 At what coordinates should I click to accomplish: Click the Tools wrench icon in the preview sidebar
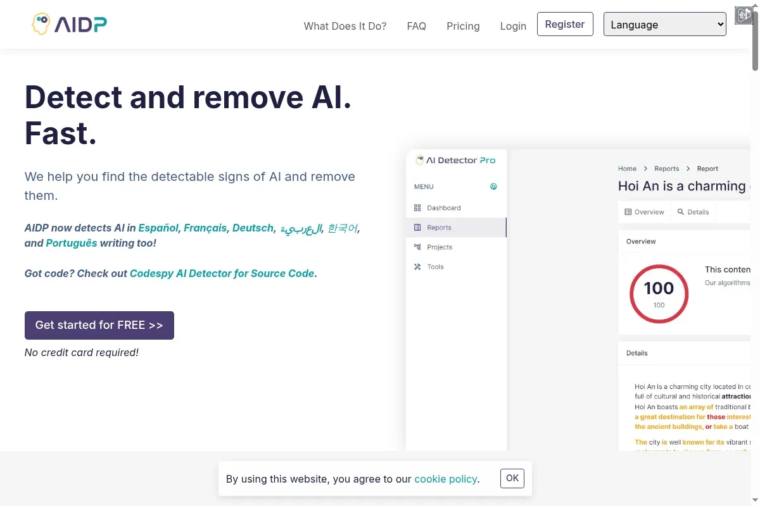(x=417, y=266)
